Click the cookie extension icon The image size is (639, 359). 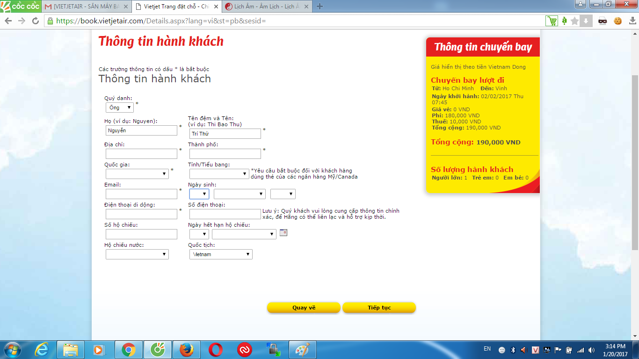click(617, 21)
